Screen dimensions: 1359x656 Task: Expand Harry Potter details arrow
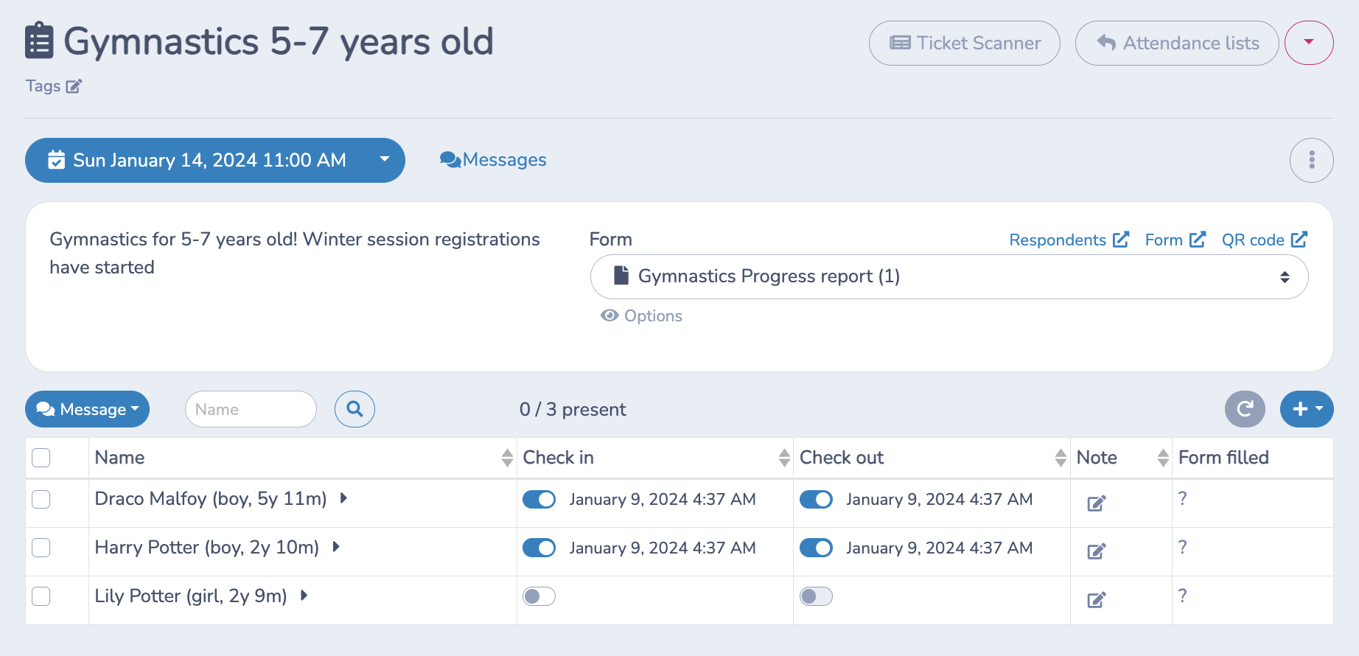[336, 547]
